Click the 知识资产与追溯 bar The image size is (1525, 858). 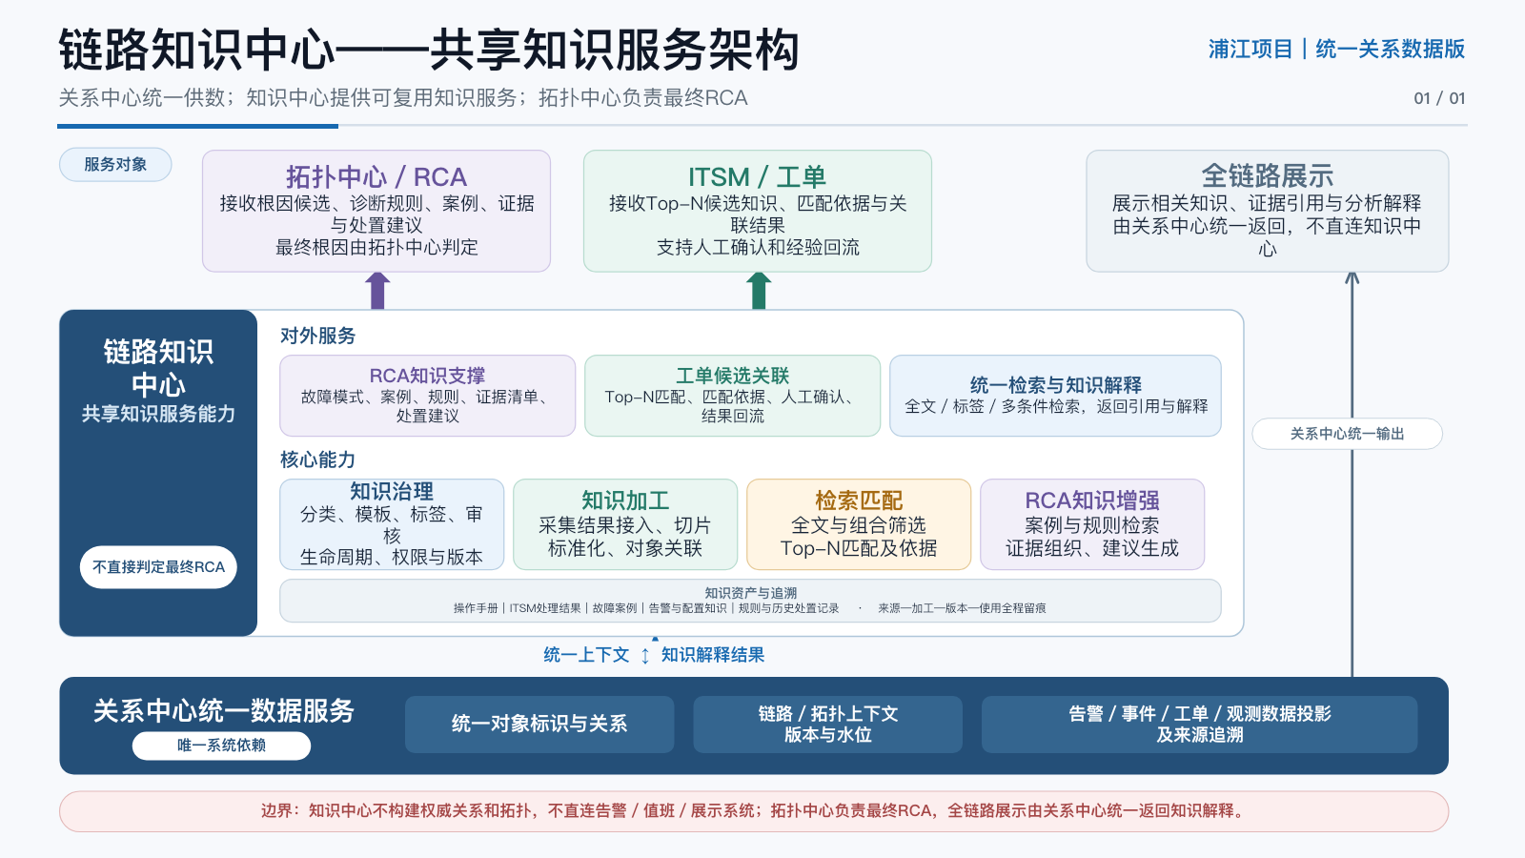(750, 601)
